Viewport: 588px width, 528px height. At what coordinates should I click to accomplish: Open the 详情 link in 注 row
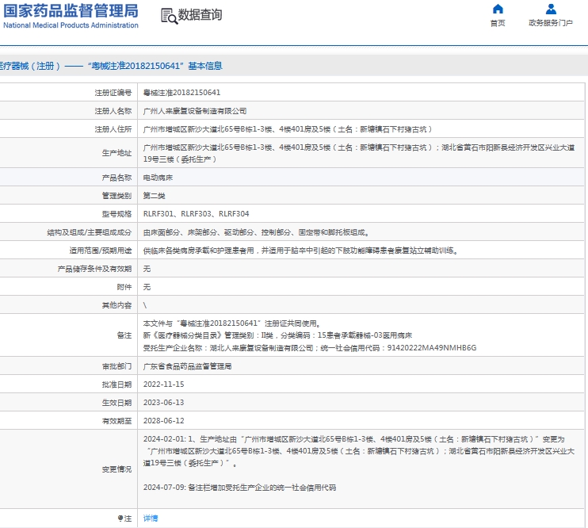pyautogui.click(x=151, y=518)
